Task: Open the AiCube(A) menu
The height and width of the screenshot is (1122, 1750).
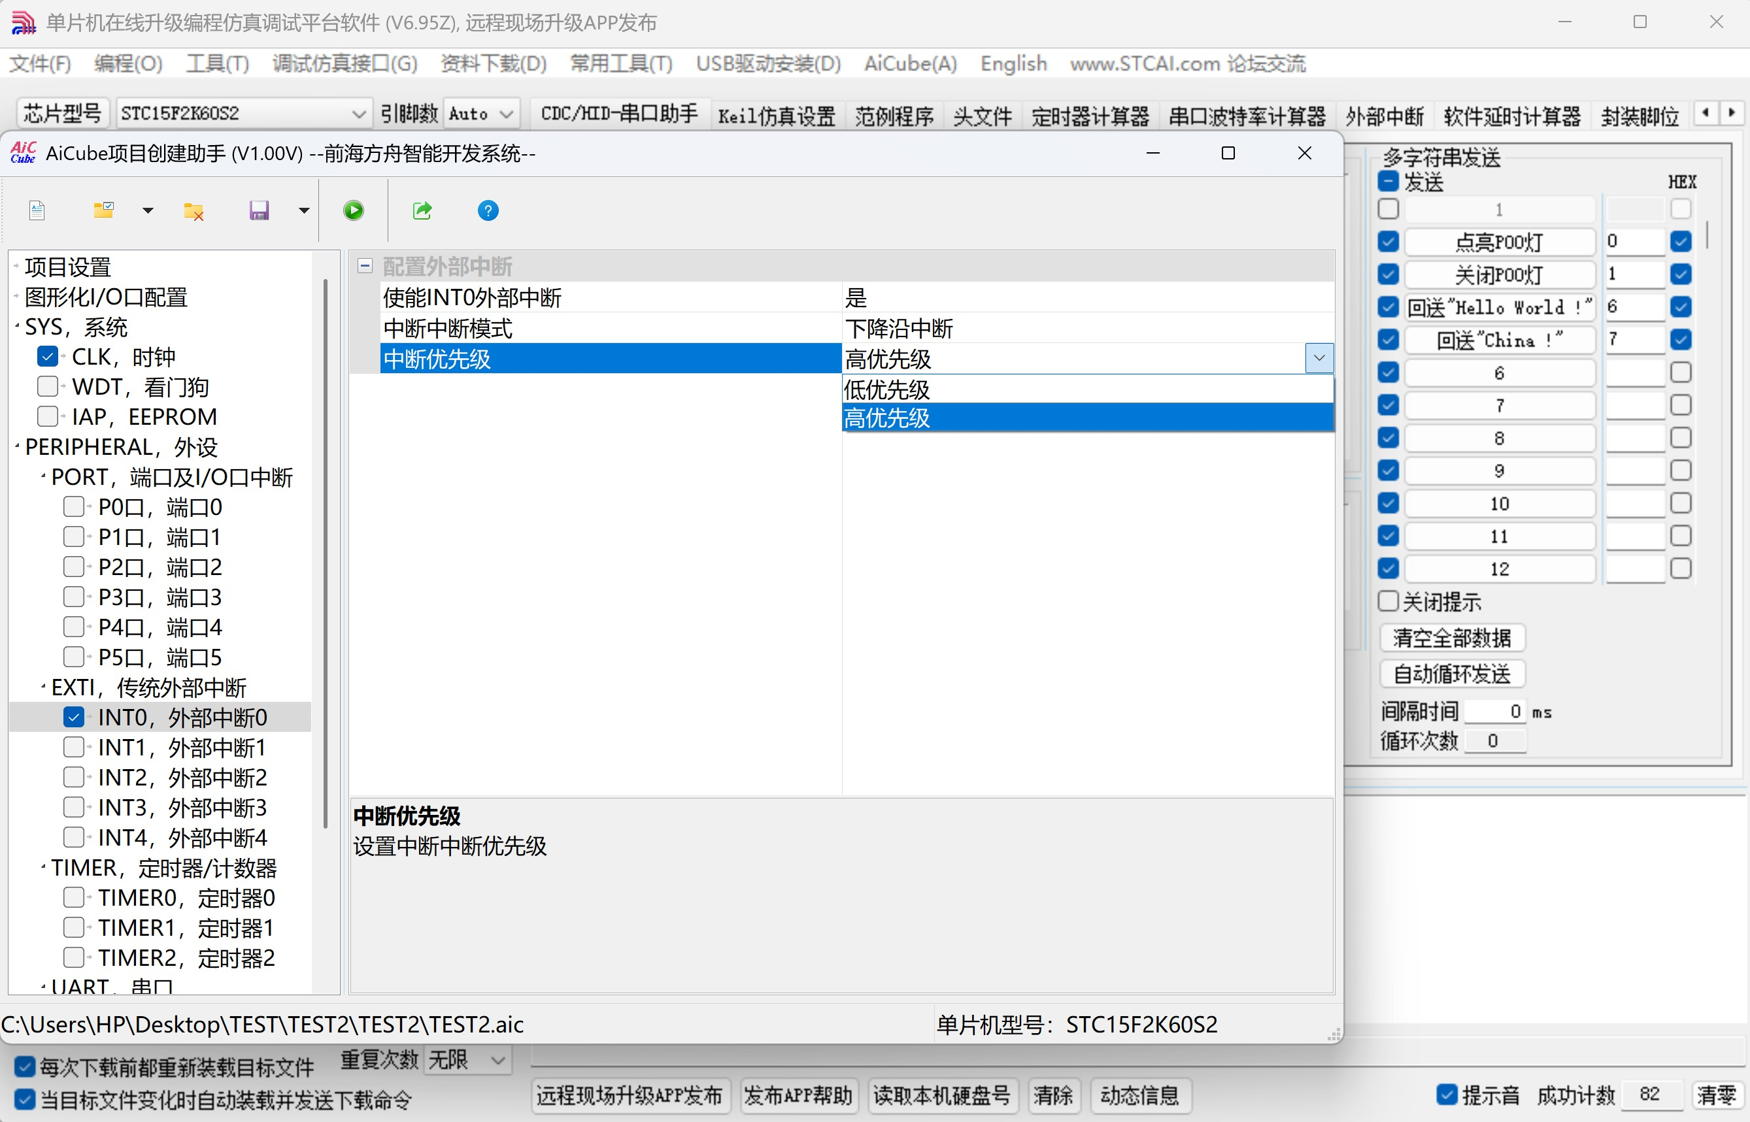Action: click(x=909, y=64)
